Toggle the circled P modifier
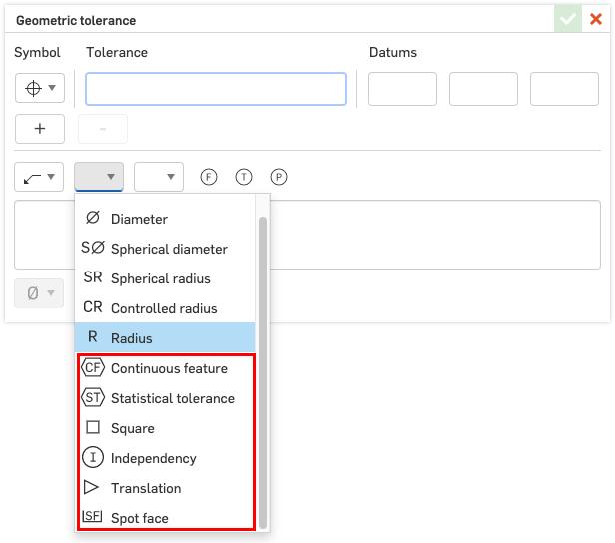This screenshot has height=543, width=615. (x=279, y=177)
